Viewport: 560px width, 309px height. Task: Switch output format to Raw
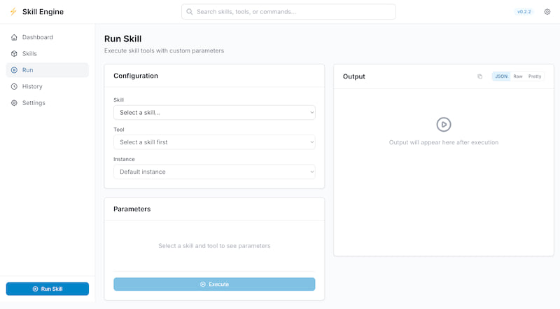pos(518,76)
